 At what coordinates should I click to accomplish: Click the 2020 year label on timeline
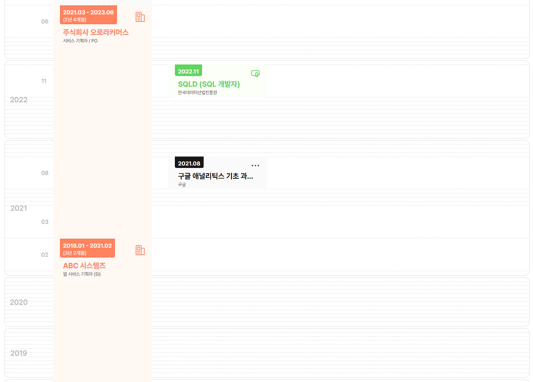coord(18,302)
